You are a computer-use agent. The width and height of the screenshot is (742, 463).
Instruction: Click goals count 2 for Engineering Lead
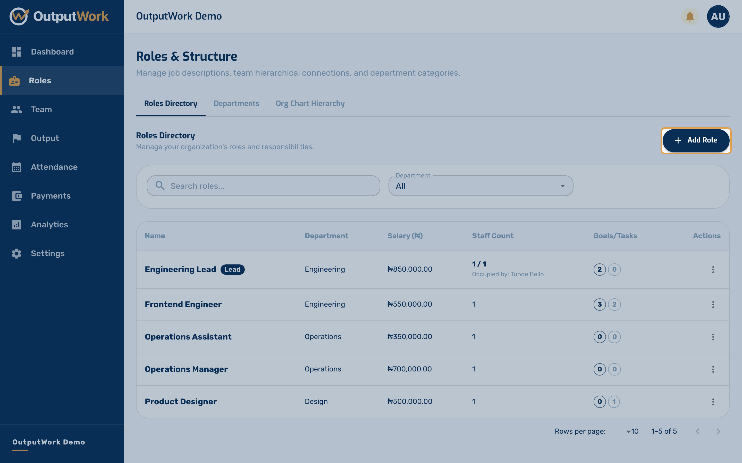click(x=600, y=270)
